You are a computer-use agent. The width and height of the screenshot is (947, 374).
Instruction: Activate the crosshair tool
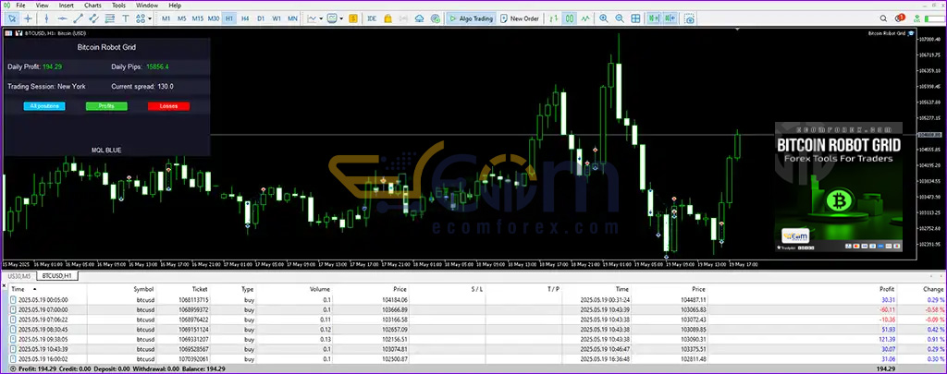pos(29,18)
